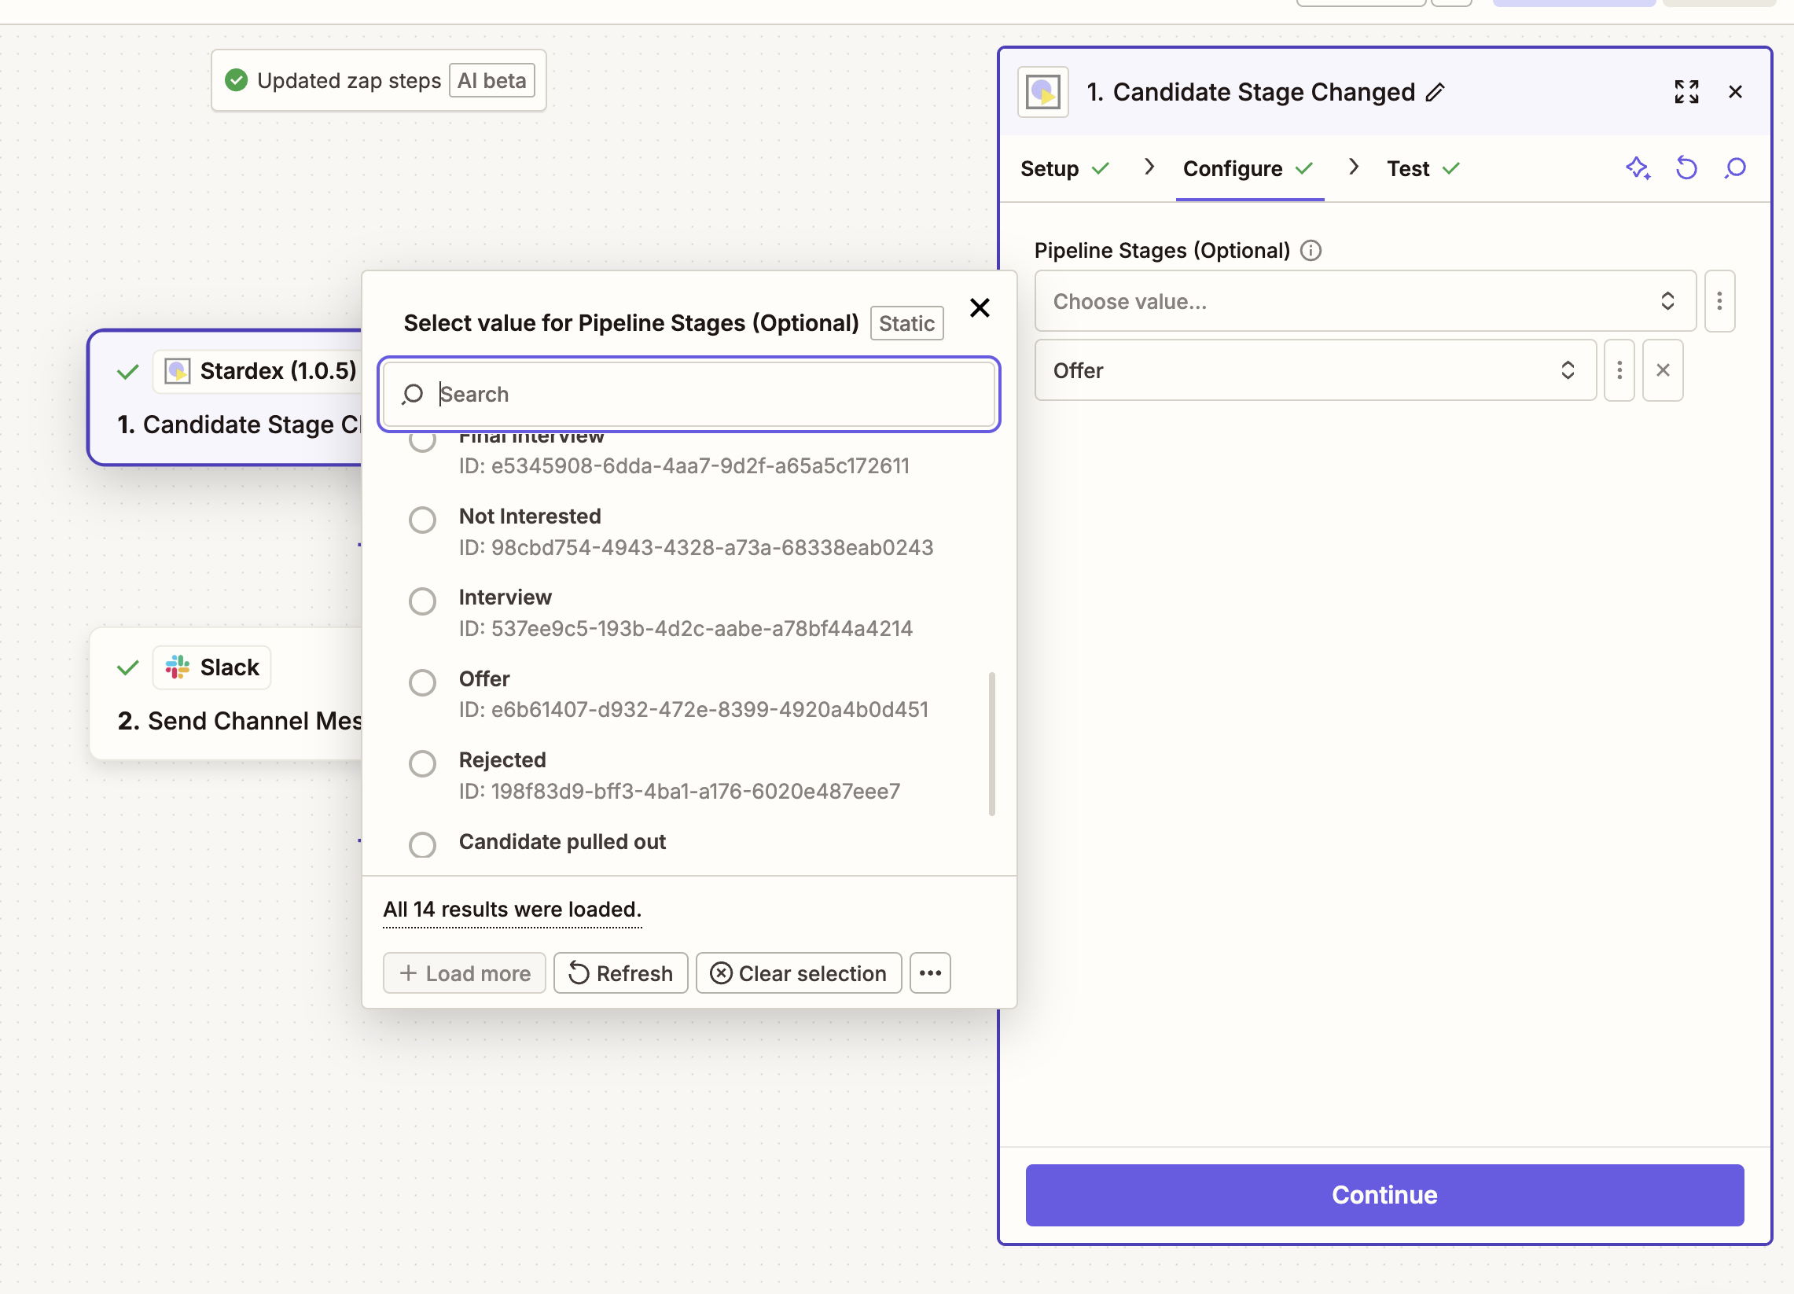Click the magnifier icon in the Search box

(x=412, y=395)
